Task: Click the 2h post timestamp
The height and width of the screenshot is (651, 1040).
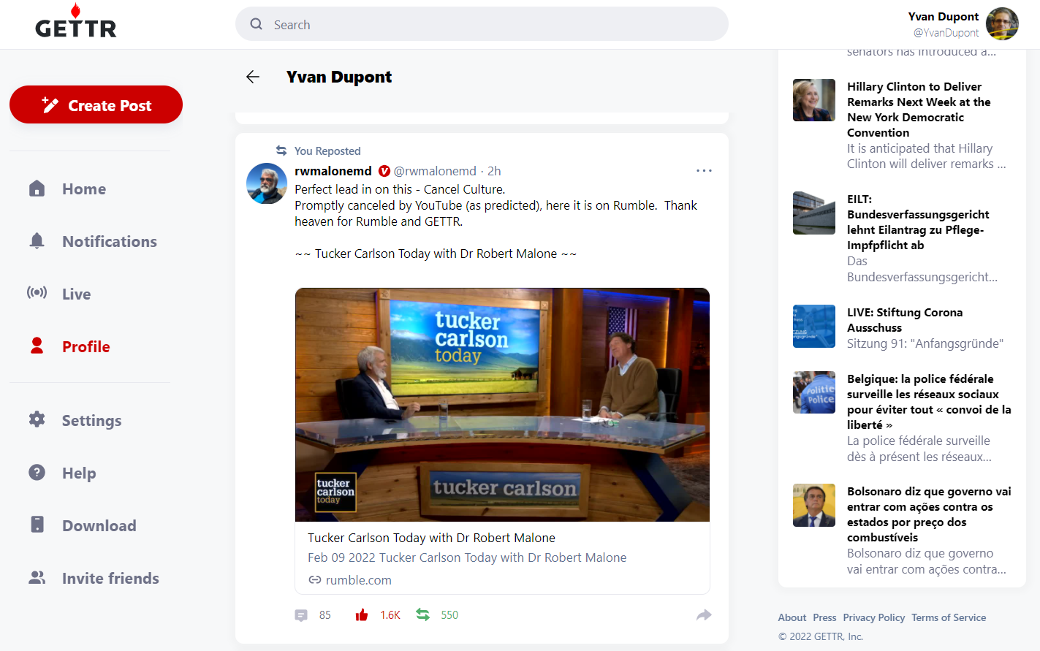Action: 494,171
